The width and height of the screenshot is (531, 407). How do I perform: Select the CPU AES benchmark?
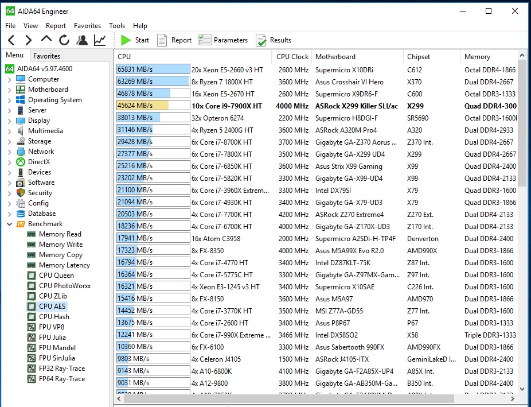[46, 307]
